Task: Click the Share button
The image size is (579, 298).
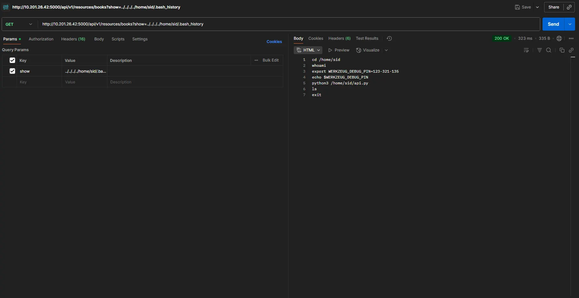Action: pos(554,7)
